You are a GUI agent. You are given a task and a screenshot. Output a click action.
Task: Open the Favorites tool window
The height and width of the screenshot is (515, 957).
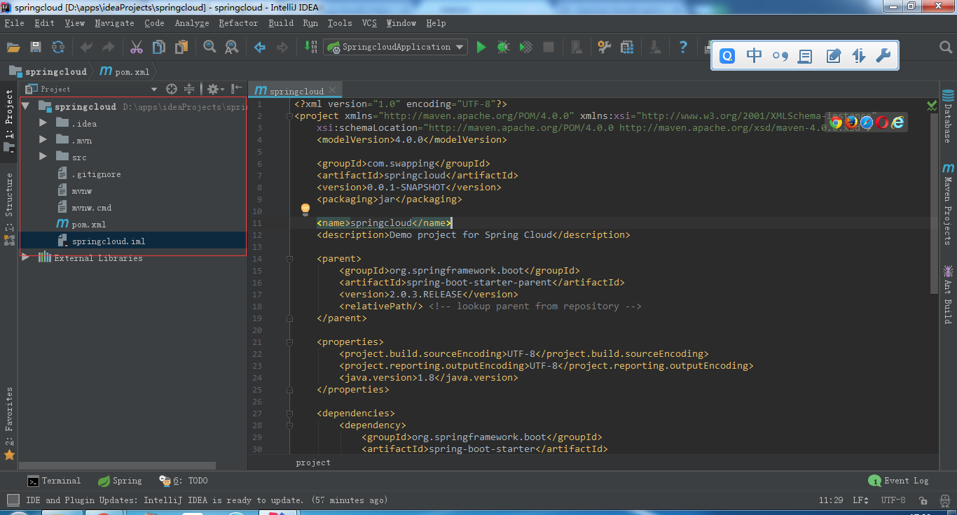9,423
